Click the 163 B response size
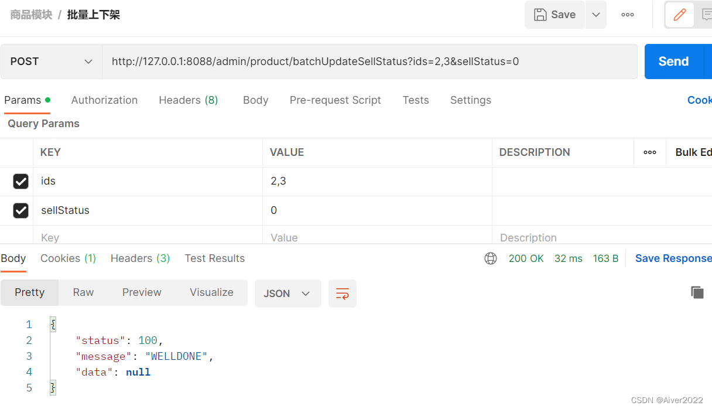 pyautogui.click(x=605, y=258)
